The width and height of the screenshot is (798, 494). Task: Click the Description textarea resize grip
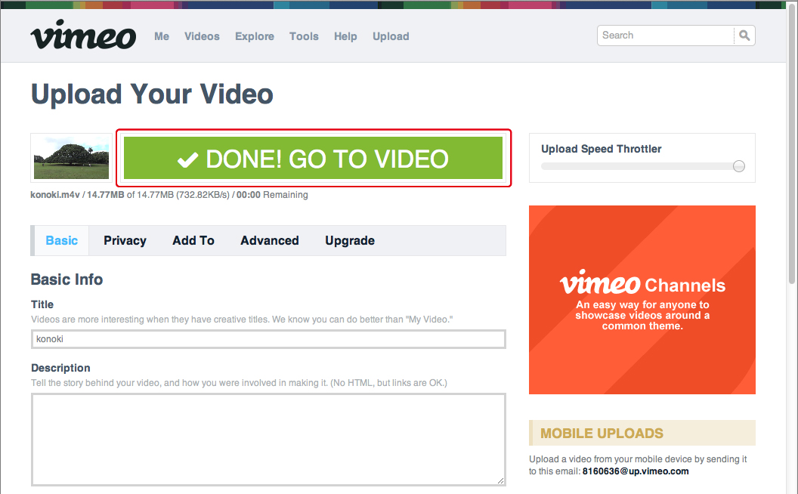coord(500,480)
